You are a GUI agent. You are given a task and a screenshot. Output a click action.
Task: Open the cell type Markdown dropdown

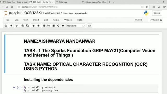[x=76, y=26]
